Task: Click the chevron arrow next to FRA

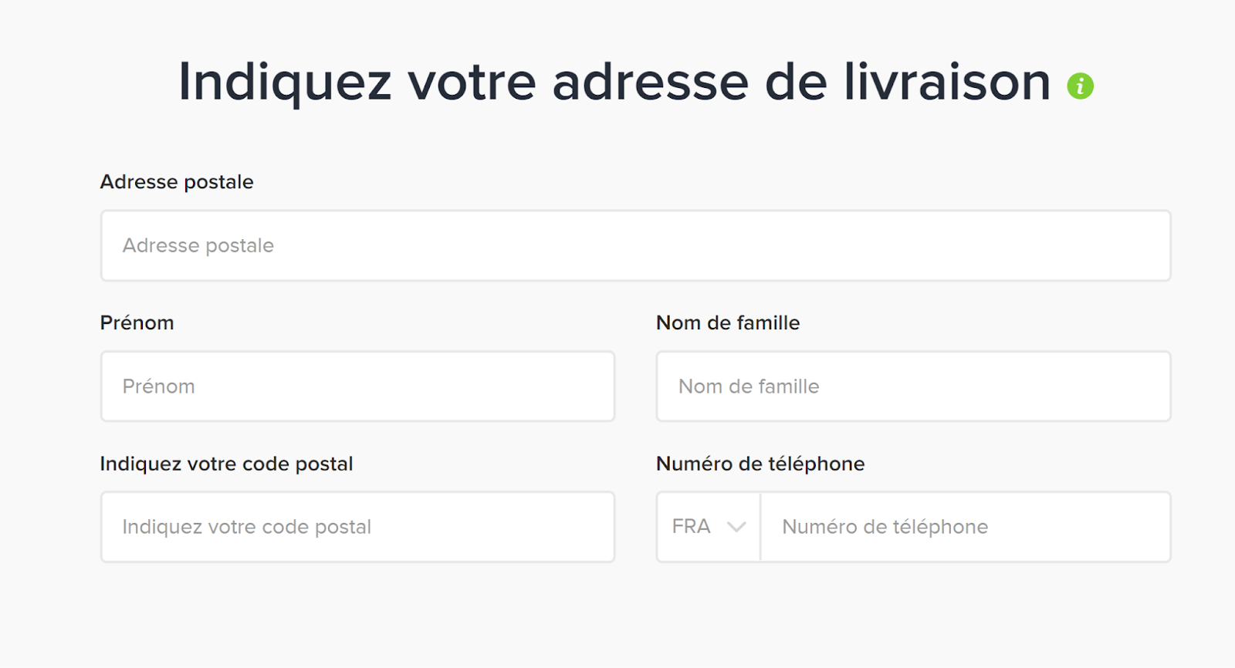Action: click(736, 527)
